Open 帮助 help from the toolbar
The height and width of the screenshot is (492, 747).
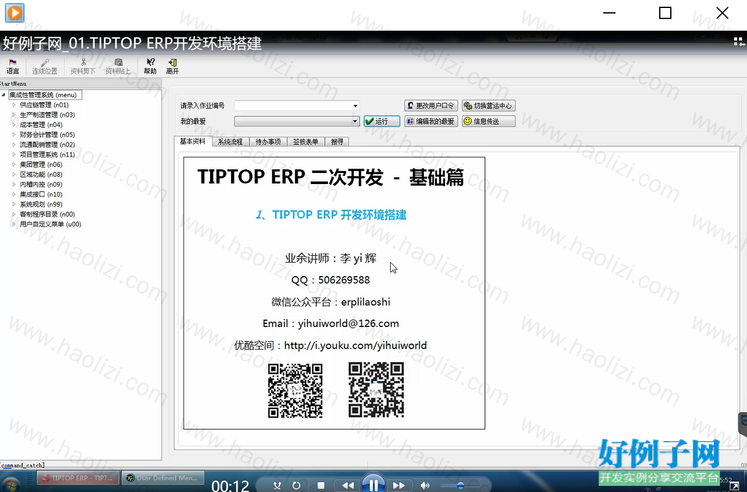point(150,66)
